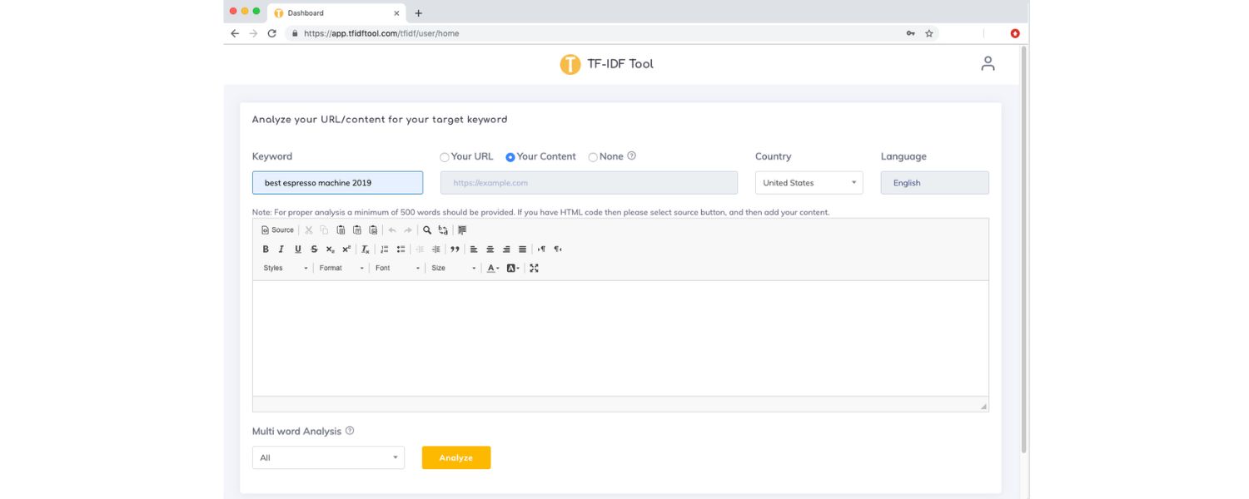Switch to the Dashboard browser tab
The height and width of the screenshot is (499, 1249).
[333, 12]
